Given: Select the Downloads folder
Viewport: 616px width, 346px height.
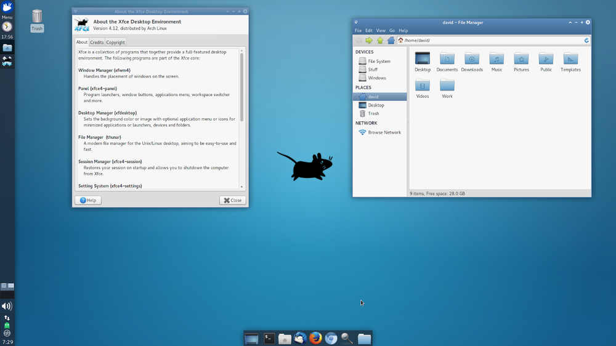Looking at the screenshot, I should (472, 62).
